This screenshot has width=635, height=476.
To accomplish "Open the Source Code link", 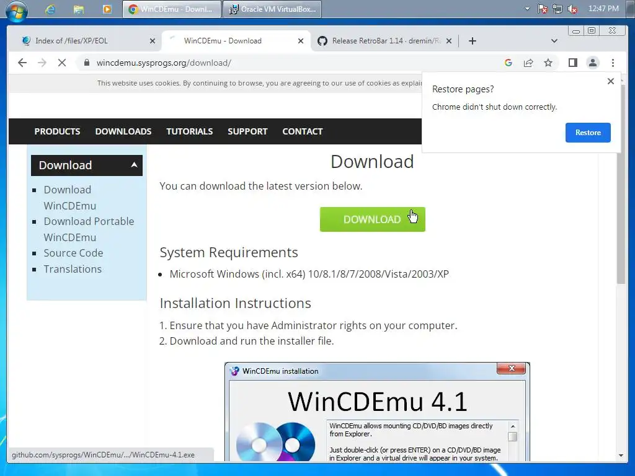I will (x=73, y=253).
